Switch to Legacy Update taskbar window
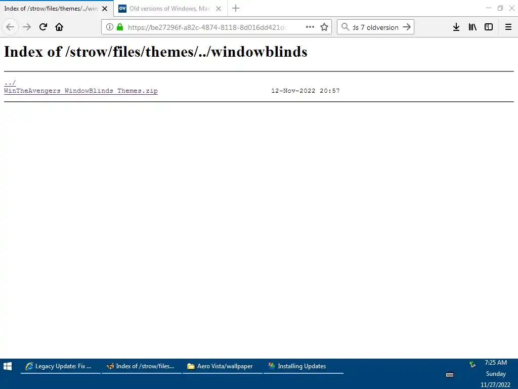 click(61, 366)
